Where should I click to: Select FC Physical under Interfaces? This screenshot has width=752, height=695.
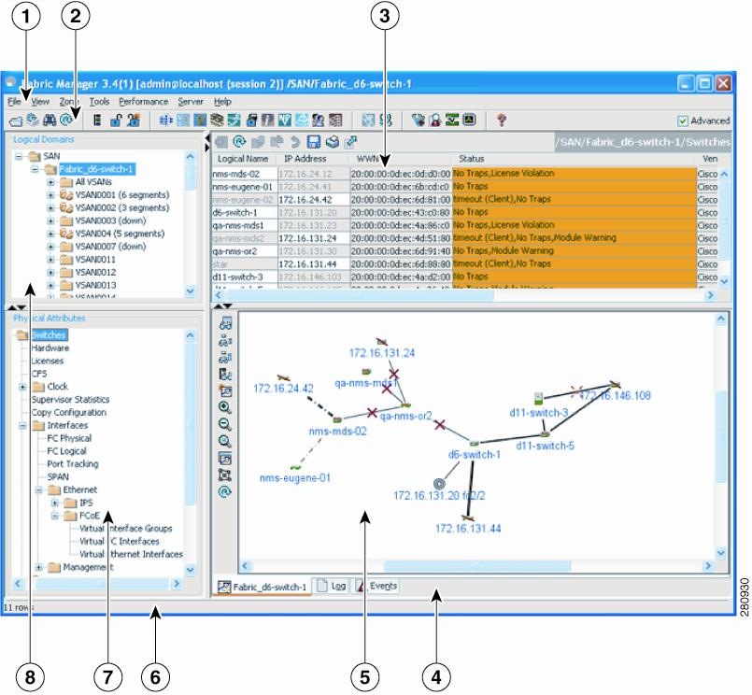(69, 438)
